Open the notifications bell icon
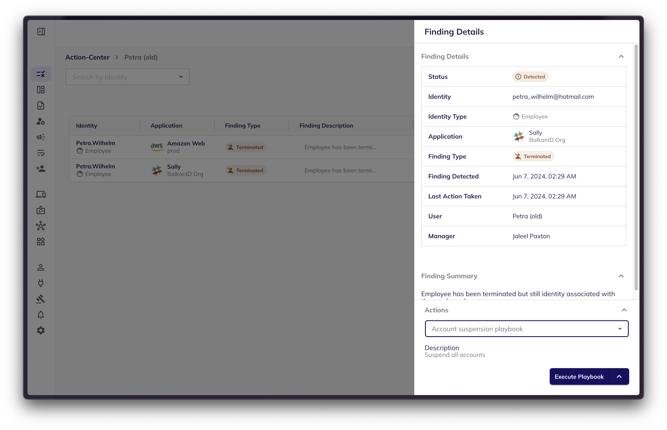 41,315
